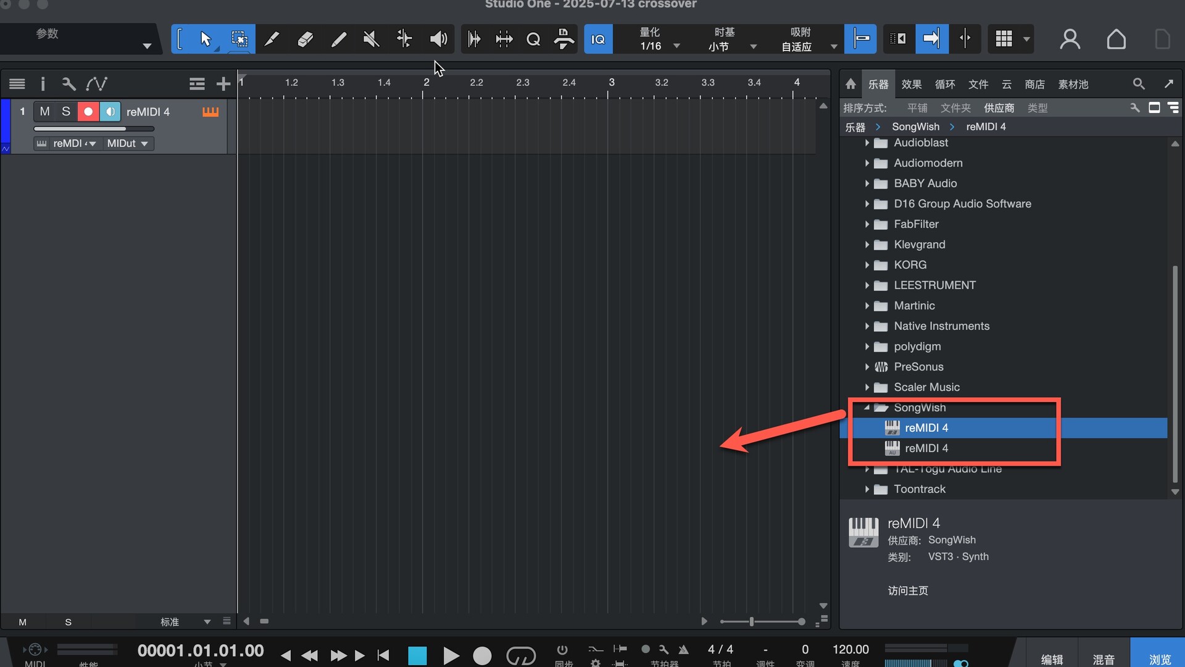The image size is (1185, 667).
Task: Open the track list icon
Action: click(x=17, y=83)
